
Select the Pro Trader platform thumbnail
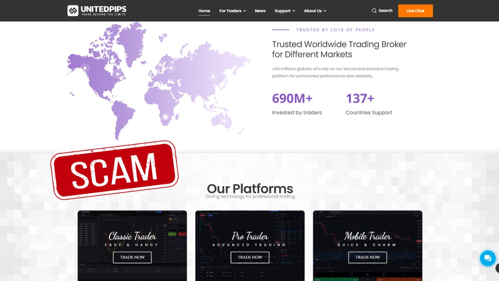tap(250, 246)
